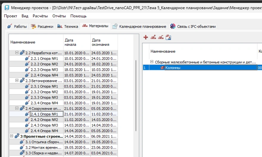The image size is (262, 157).
Task: Collapse the 3 Пролетные строения node
Action: [x=12, y=136]
